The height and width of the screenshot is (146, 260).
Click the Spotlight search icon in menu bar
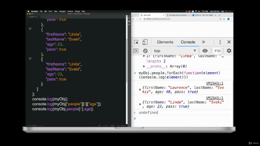226,11
